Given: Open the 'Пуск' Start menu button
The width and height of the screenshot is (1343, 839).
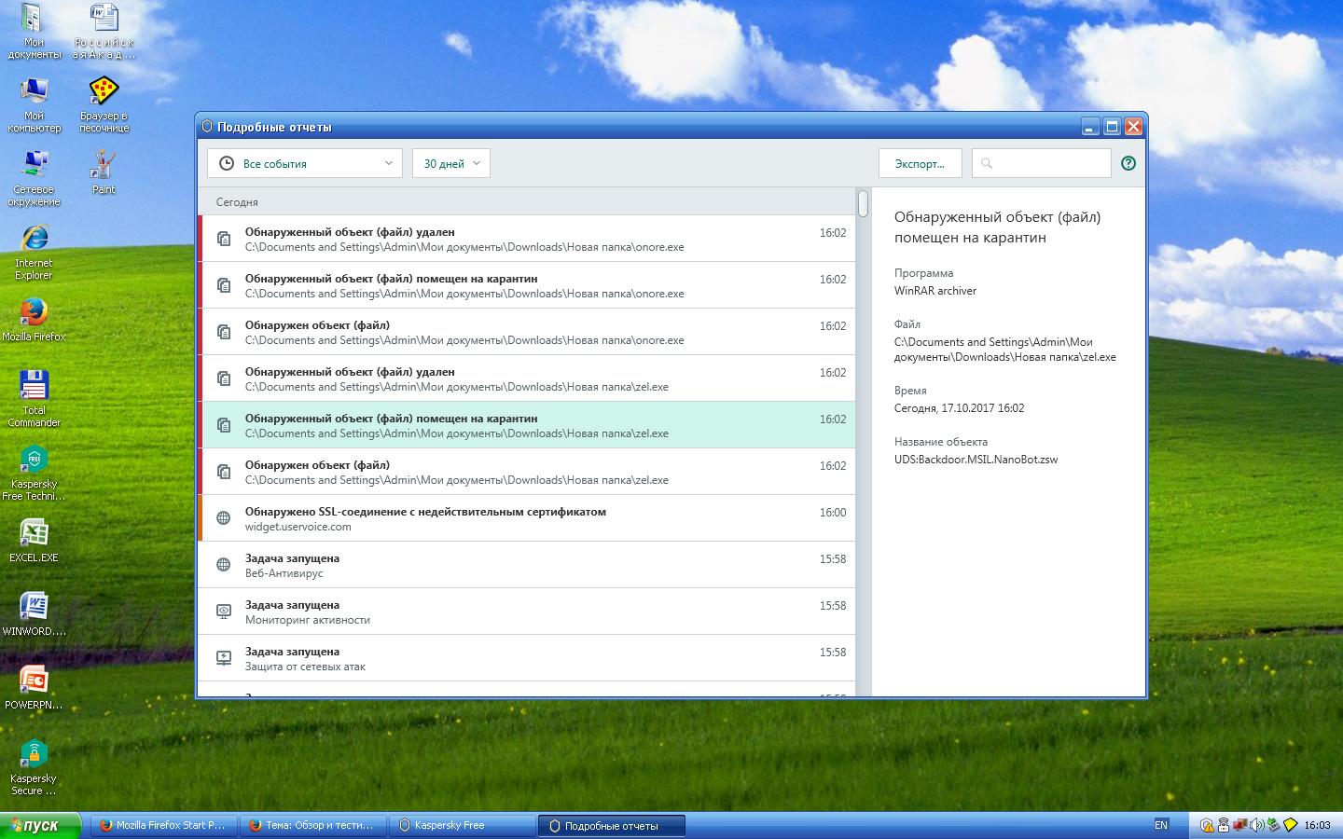Looking at the screenshot, I should (40, 825).
